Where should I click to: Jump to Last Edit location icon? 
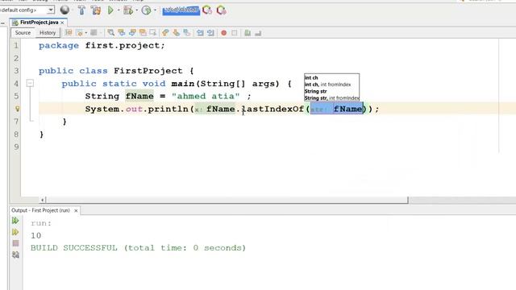click(x=69, y=32)
